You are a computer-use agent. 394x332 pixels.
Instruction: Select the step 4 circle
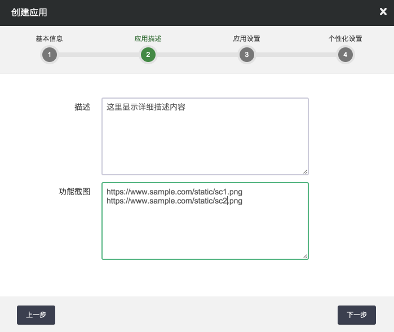click(x=345, y=55)
